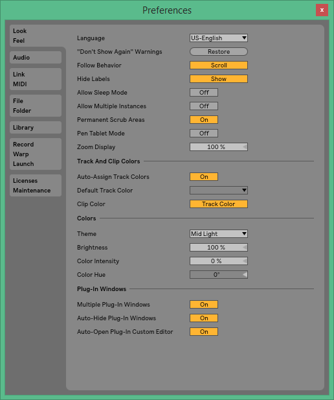Adjust the Zoom Display slider

[x=219, y=147]
